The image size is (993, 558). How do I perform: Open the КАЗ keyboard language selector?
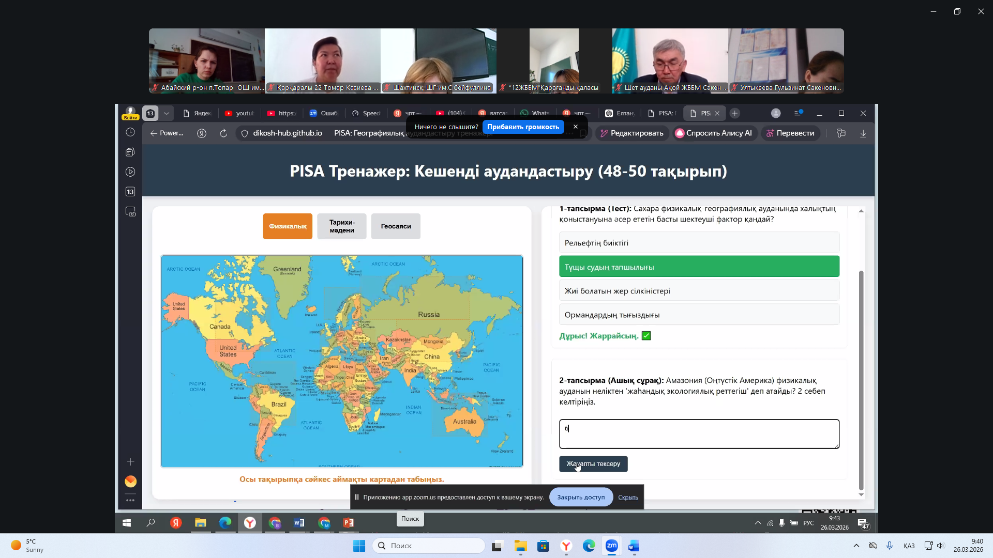(908, 545)
